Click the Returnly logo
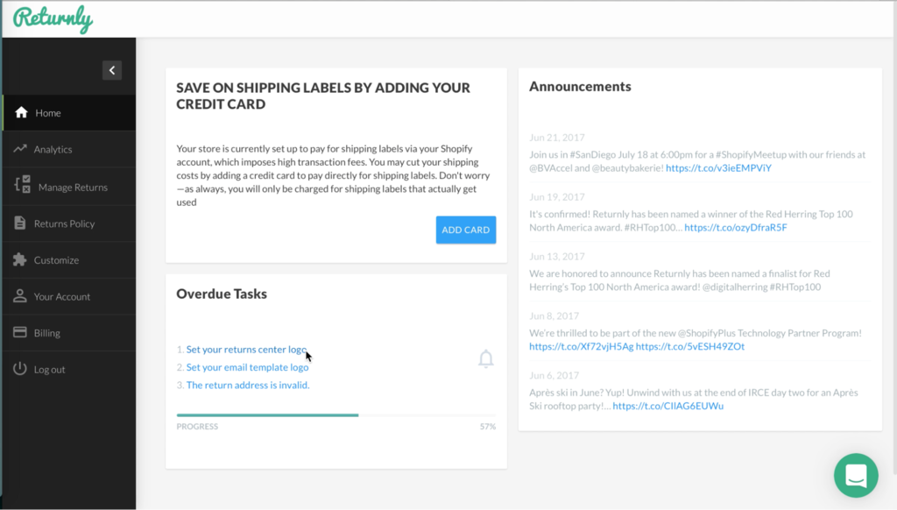The width and height of the screenshot is (897, 510). [53, 19]
